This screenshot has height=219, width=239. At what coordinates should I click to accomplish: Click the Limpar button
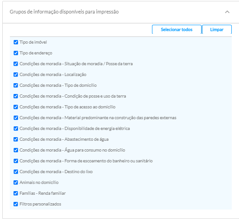[x=217, y=29]
